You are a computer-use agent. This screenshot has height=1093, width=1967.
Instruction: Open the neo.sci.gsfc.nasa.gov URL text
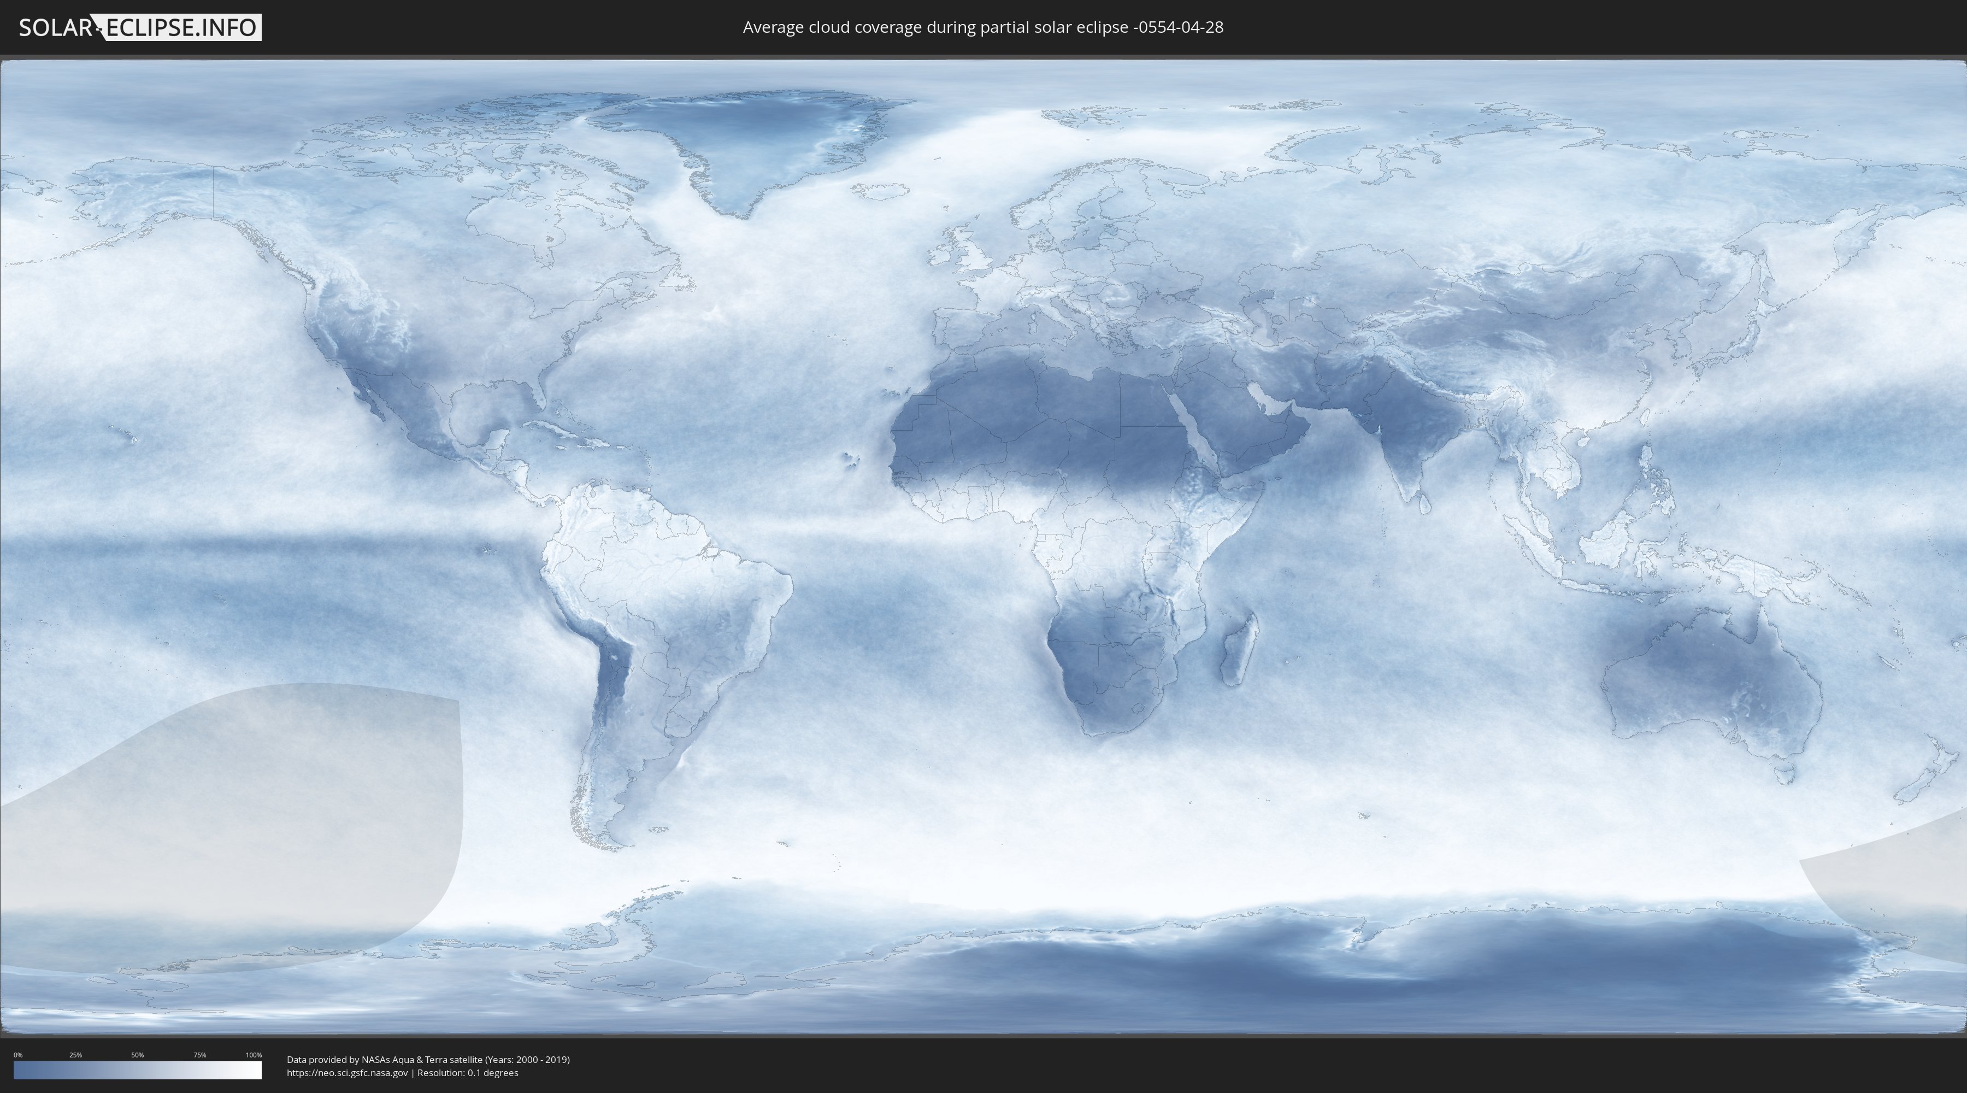tap(348, 1072)
